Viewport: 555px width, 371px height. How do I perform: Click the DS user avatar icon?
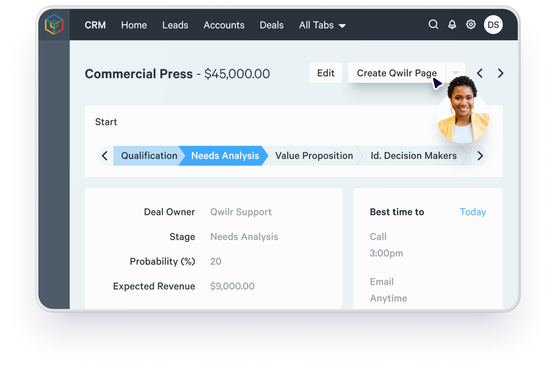(493, 24)
